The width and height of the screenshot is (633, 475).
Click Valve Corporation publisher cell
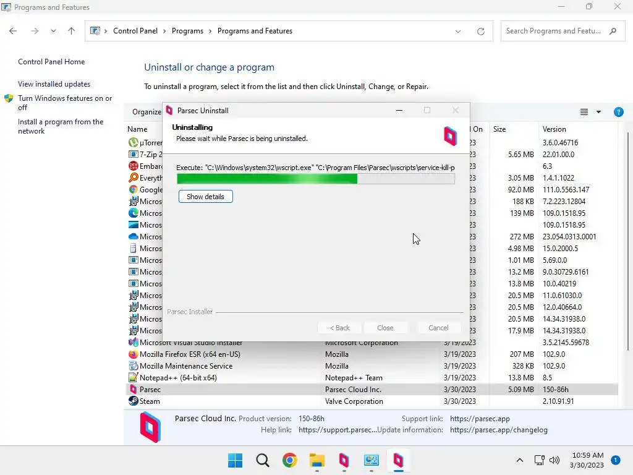[x=354, y=401]
